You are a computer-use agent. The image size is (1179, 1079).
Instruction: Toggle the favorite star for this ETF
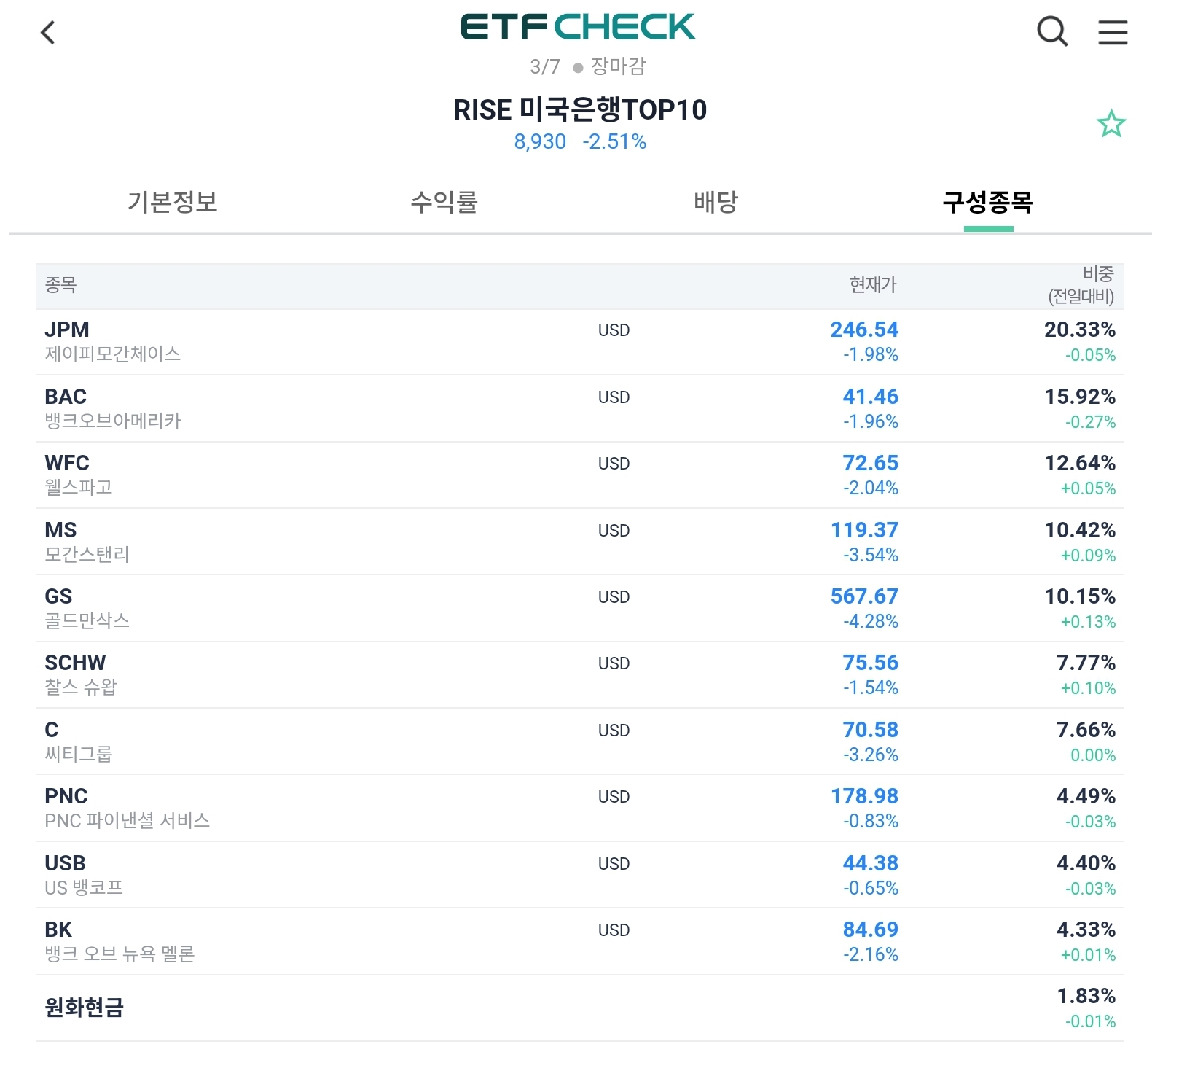[1111, 124]
